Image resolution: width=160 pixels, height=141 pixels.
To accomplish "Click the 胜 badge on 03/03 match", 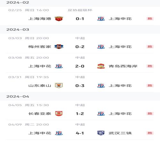I will (150, 46).
